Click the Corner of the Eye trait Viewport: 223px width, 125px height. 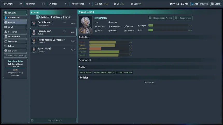124,72
